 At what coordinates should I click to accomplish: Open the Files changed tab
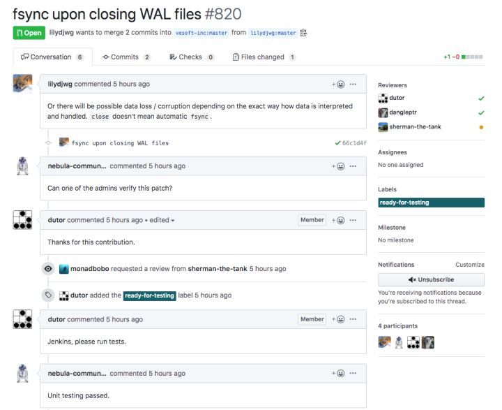click(264, 57)
